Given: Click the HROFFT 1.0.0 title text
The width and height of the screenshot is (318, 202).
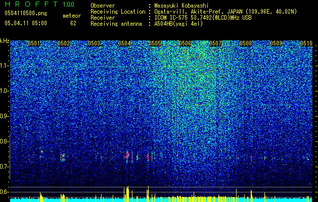Looking at the screenshot, I should (39, 4).
